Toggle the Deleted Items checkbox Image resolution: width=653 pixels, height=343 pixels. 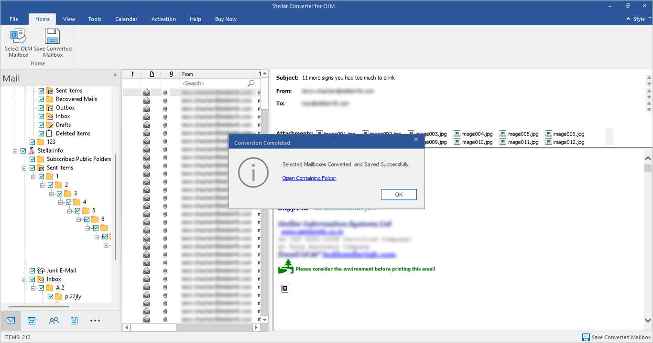(x=41, y=134)
